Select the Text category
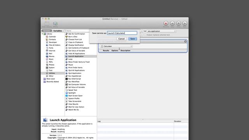This screenshot has height=140, width=249. point(51,70)
